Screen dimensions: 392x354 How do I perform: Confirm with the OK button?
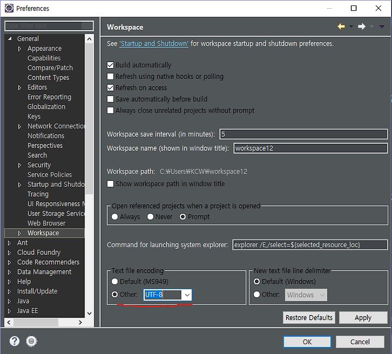tap(307, 342)
